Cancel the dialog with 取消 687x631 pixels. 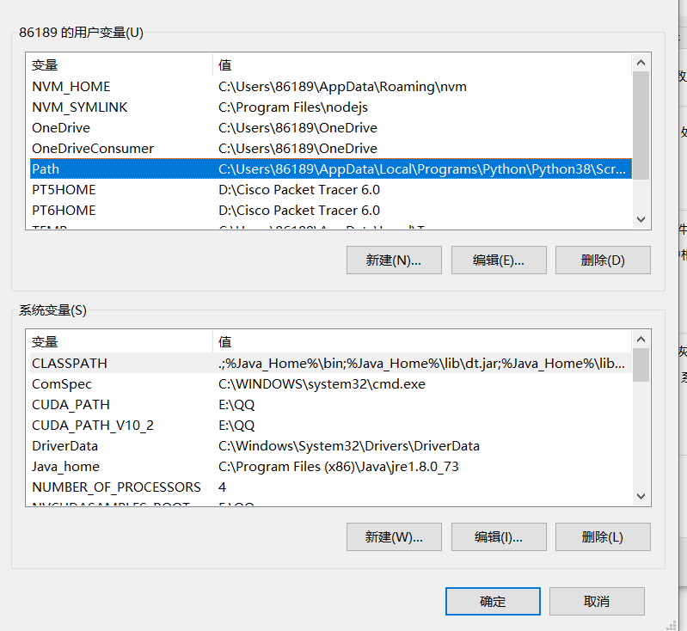(x=597, y=601)
